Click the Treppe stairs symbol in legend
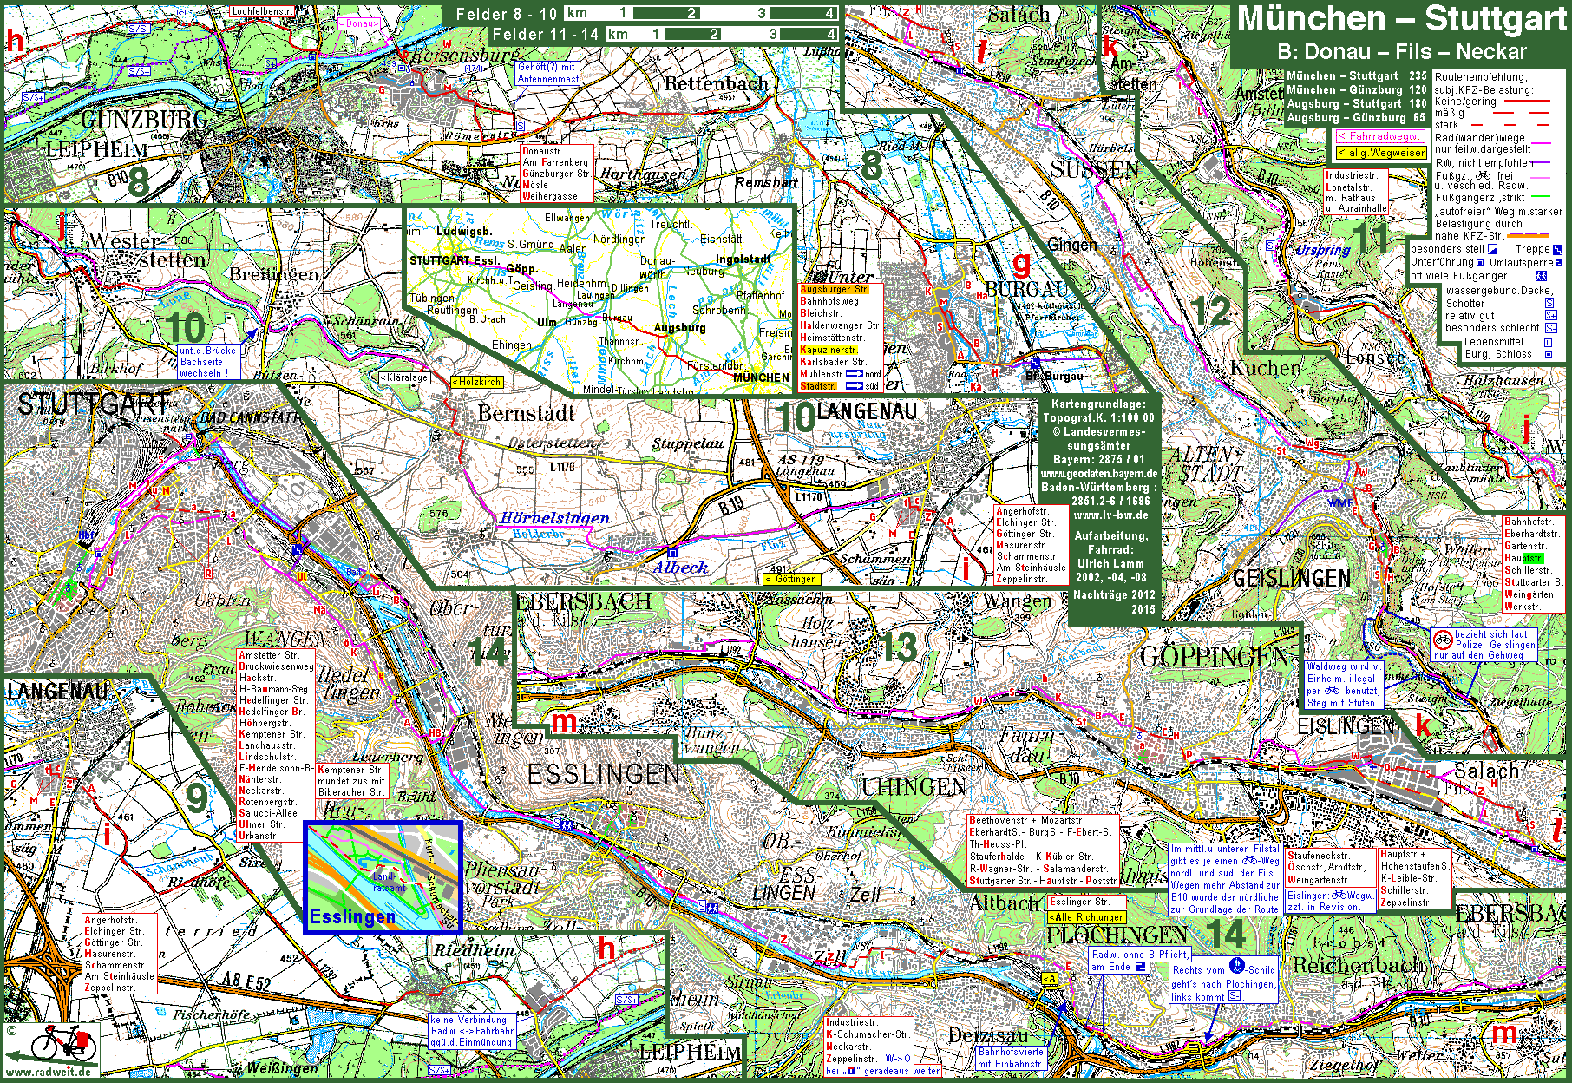This screenshot has height=1083, width=1572. point(1557,250)
